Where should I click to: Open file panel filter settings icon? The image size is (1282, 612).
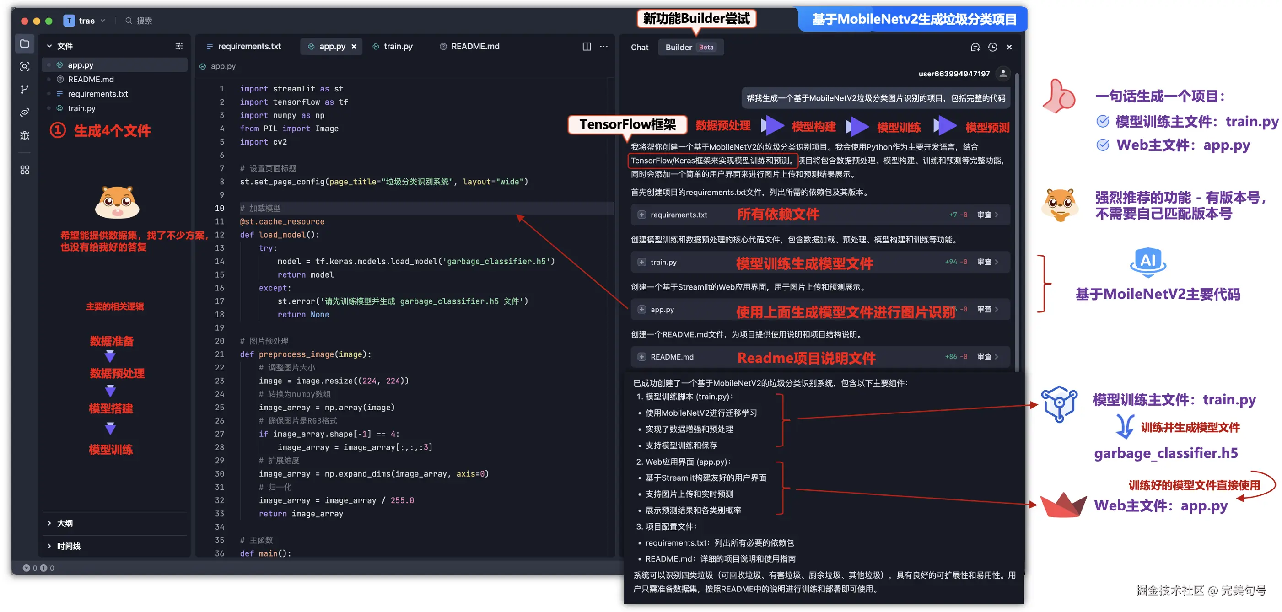coord(178,46)
